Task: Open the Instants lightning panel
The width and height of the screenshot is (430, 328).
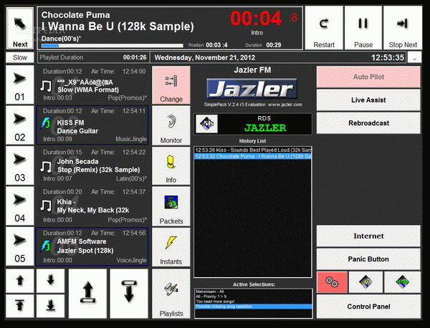Action: tap(171, 247)
